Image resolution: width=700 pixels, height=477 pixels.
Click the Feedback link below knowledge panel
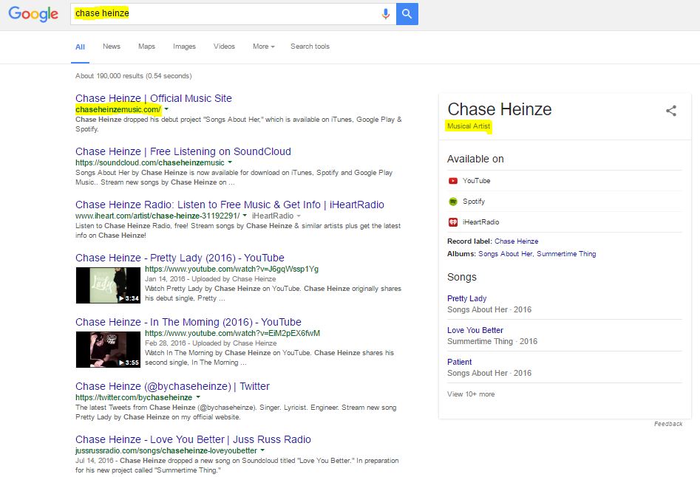click(x=668, y=424)
